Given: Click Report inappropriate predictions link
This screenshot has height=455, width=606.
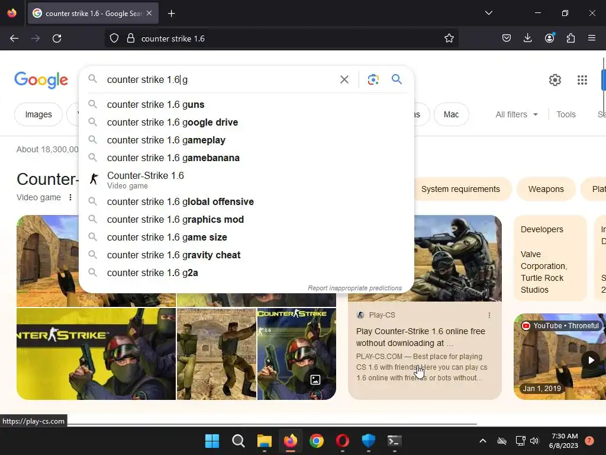Looking at the screenshot, I should (354, 289).
